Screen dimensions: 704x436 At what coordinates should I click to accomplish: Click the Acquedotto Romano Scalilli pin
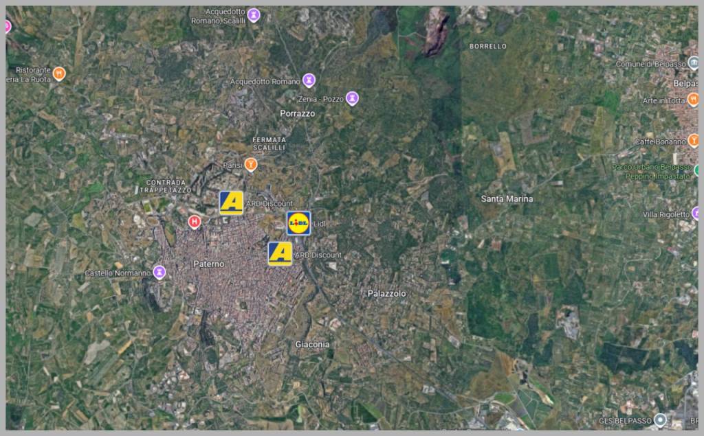tap(254, 14)
